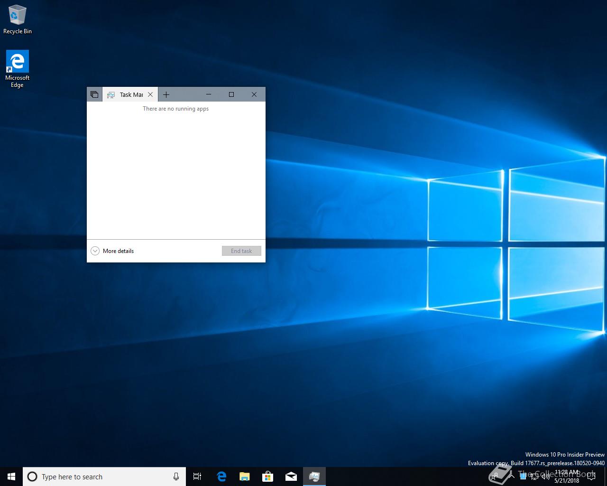
Task: Click 'There are no running apps' text
Action: [176, 109]
